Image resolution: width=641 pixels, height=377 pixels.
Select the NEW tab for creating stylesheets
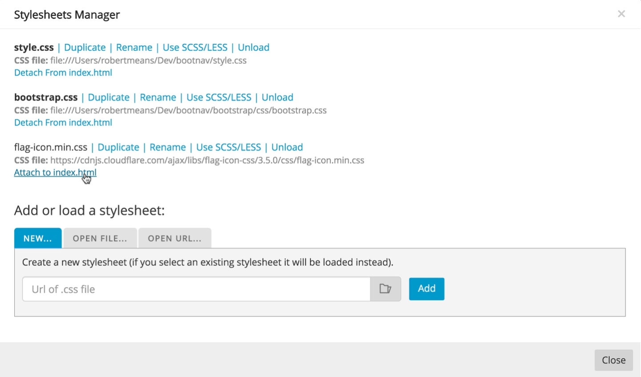(x=37, y=238)
